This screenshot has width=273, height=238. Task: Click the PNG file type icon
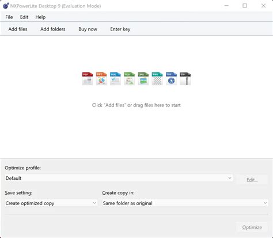tap(157, 78)
